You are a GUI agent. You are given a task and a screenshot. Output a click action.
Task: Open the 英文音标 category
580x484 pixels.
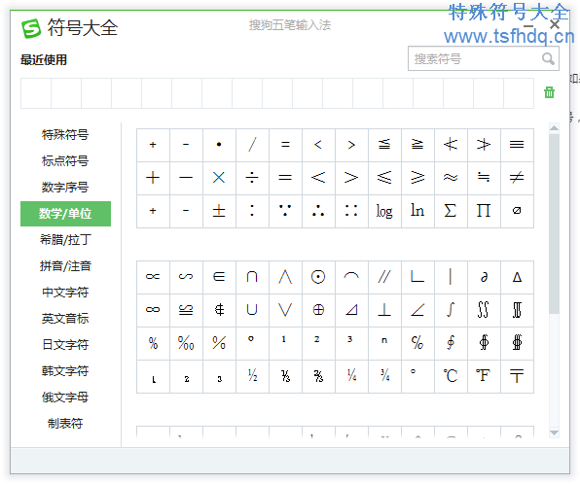(x=65, y=319)
